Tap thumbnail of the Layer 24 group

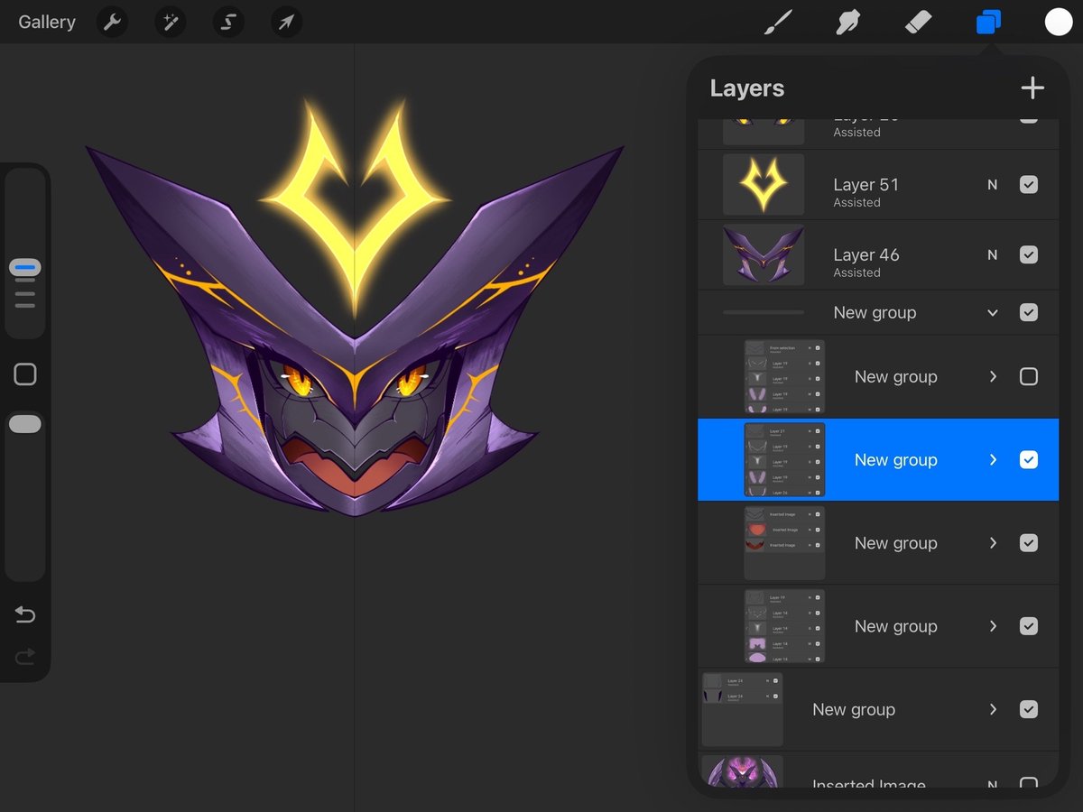click(742, 709)
